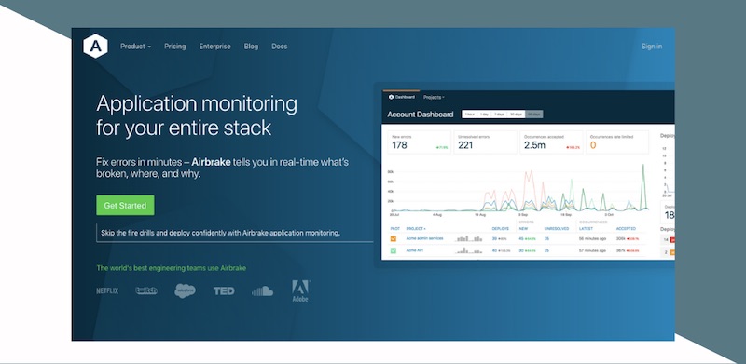Image resolution: width=746 pixels, height=364 pixels.
Task: Go to the Enterprise menu item
Action: pyautogui.click(x=215, y=47)
